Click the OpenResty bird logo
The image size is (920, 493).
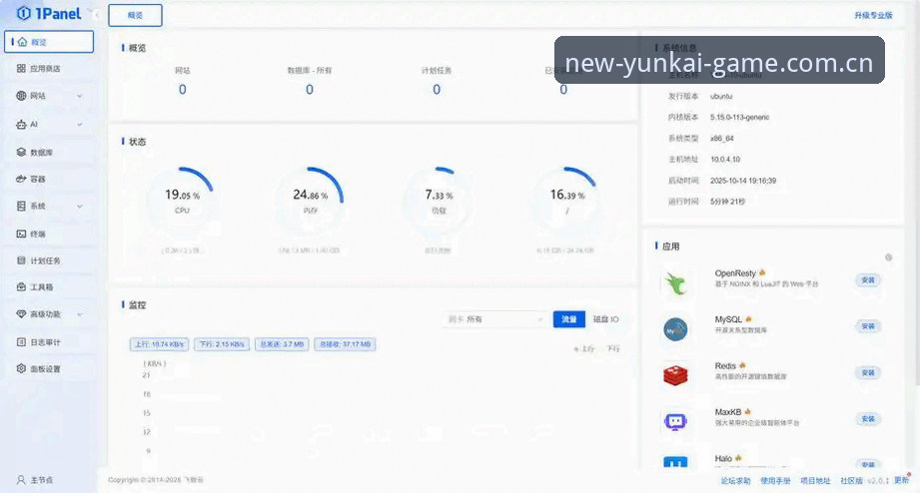(x=675, y=283)
